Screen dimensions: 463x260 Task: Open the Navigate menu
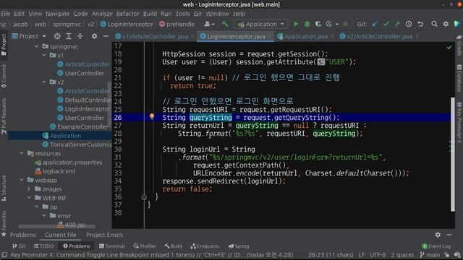tap(58, 14)
